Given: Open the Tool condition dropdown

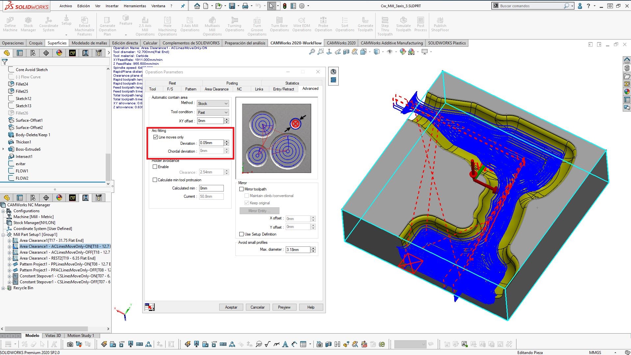Looking at the screenshot, I should [x=213, y=113].
